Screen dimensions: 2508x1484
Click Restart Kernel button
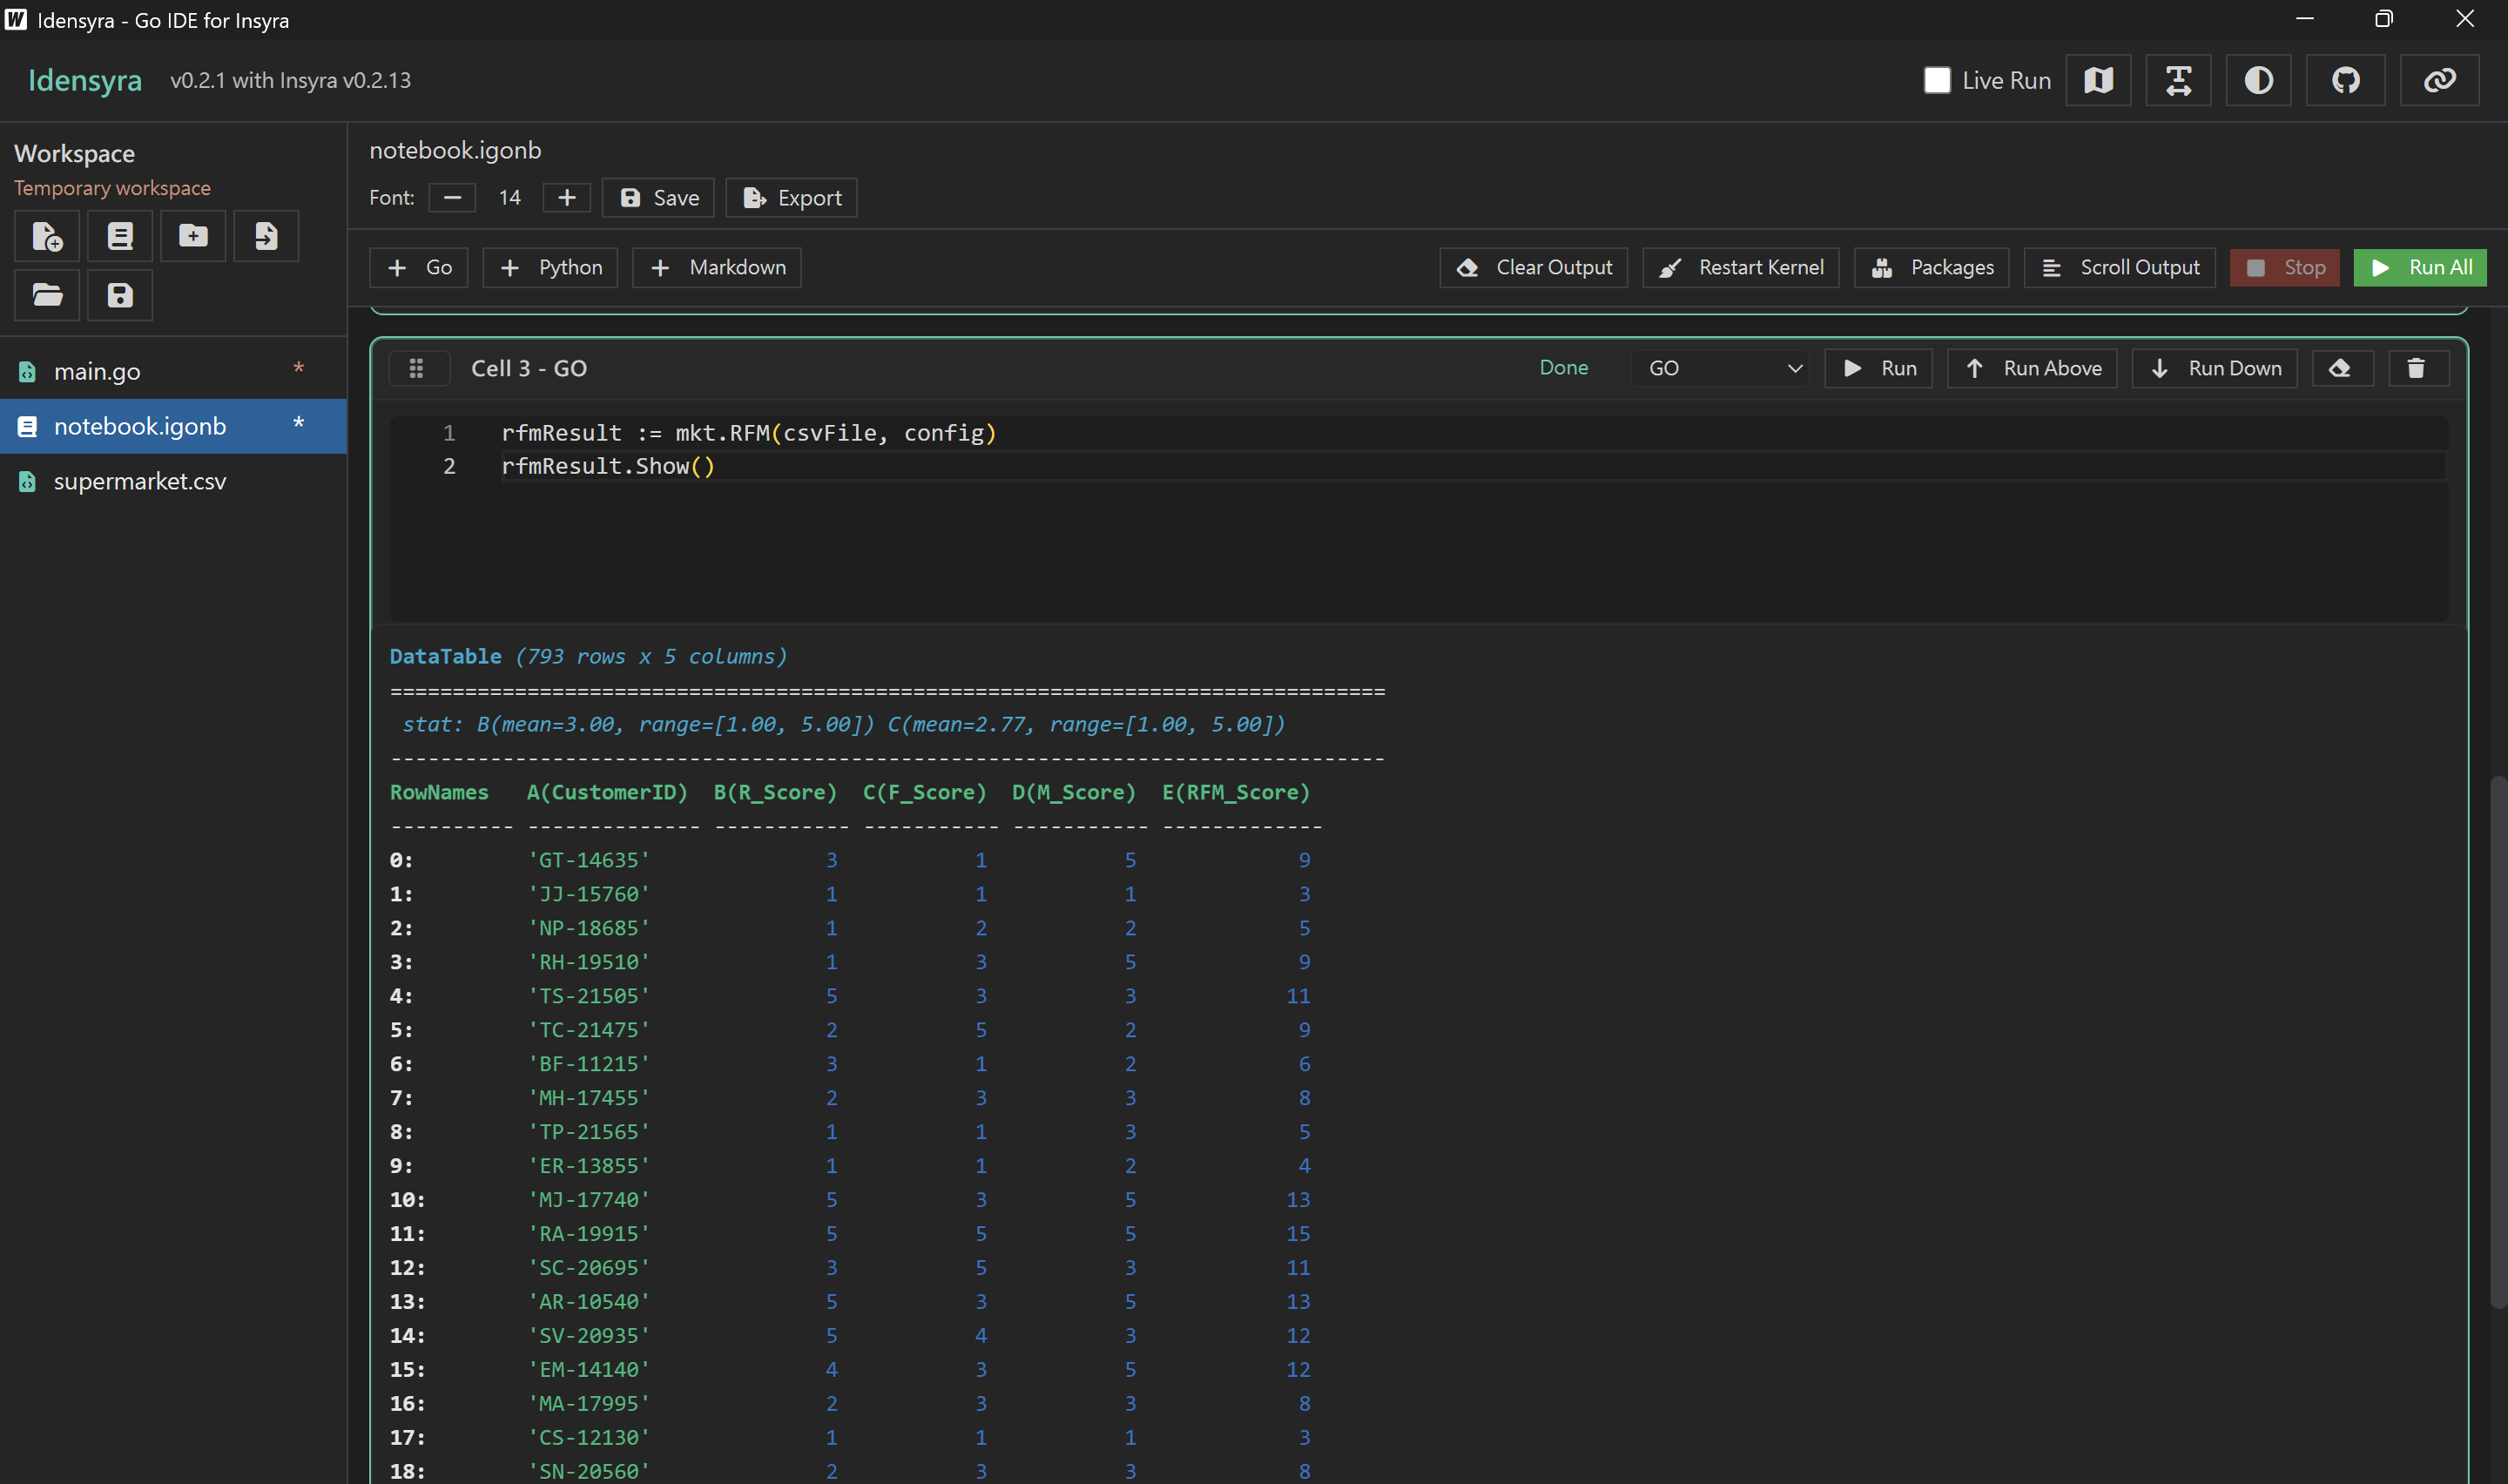tap(1740, 267)
